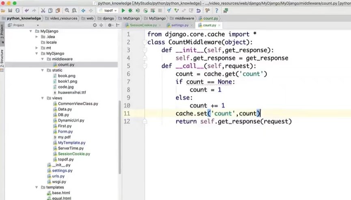The width and height of the screenshot is (351, 200).
Task: Click the VCS Revert arrow icon
Action: pyautogui.click(x=198, y=11)
